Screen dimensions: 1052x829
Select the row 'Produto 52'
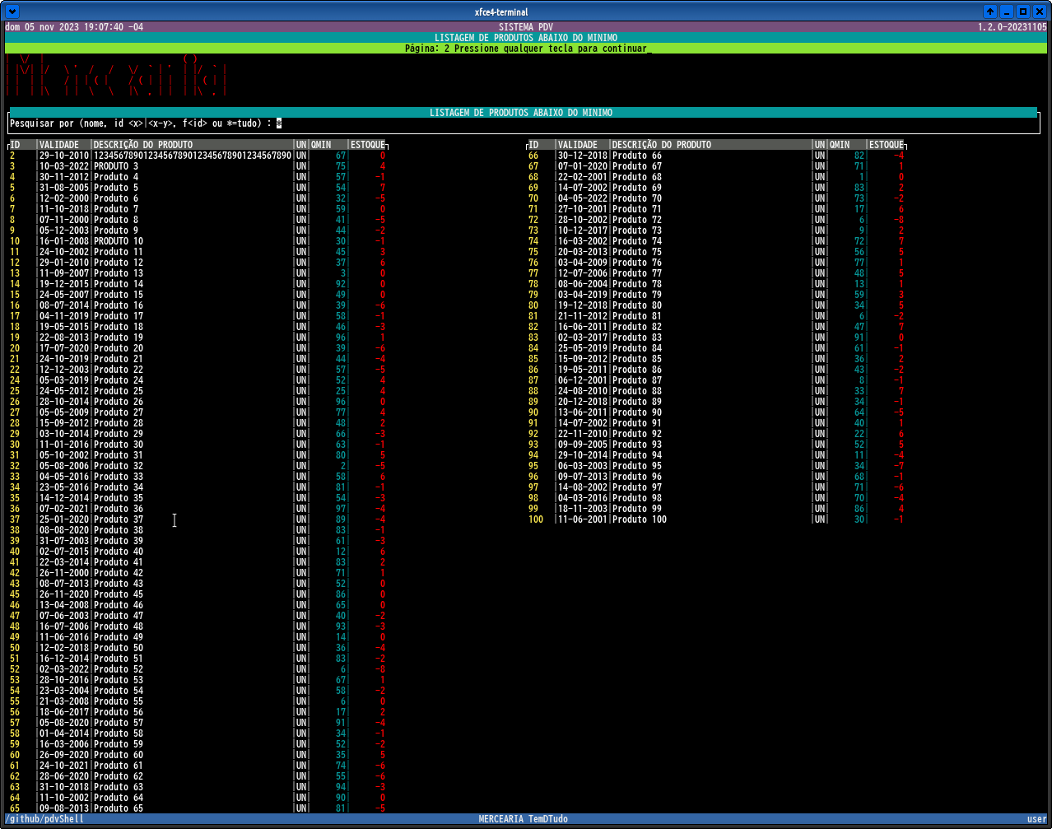point(198,669)
